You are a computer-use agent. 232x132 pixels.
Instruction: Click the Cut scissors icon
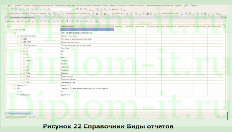pyautogui.click(x=20, y=9)
